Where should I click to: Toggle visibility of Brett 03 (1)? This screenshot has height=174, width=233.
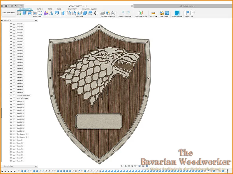tap(11, 101)
